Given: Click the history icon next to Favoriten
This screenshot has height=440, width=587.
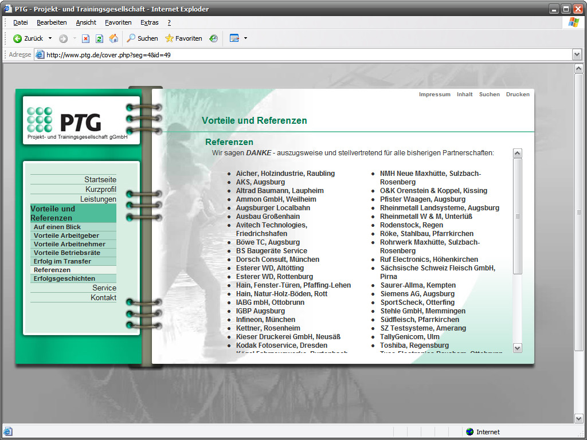Looking at the screenshot, I should (x=213, y=38).
